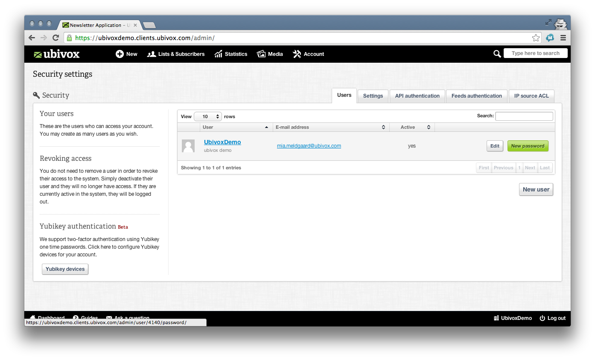595x360 pixels.
Task: Click the blue M extension icon
Action: pos(550,38)
